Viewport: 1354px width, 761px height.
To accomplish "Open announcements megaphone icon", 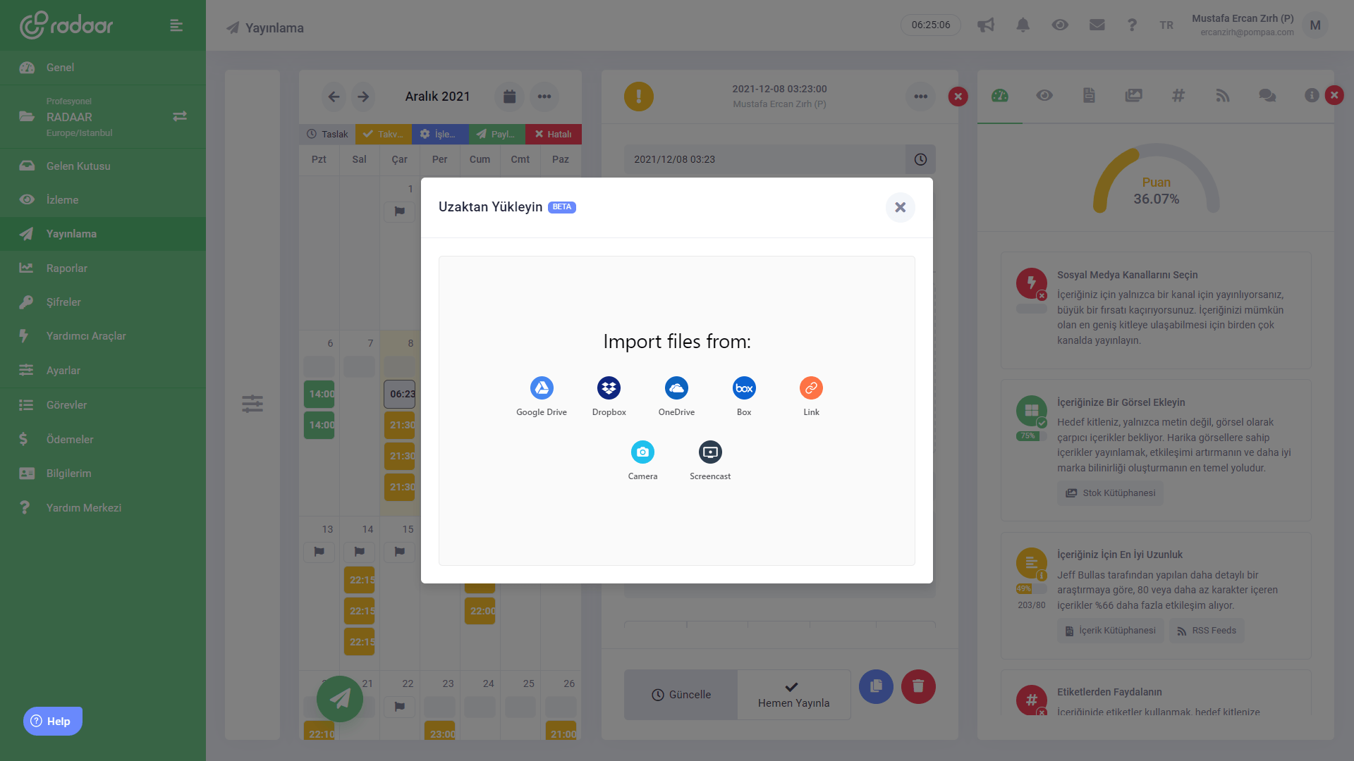I will click(985, 25).
